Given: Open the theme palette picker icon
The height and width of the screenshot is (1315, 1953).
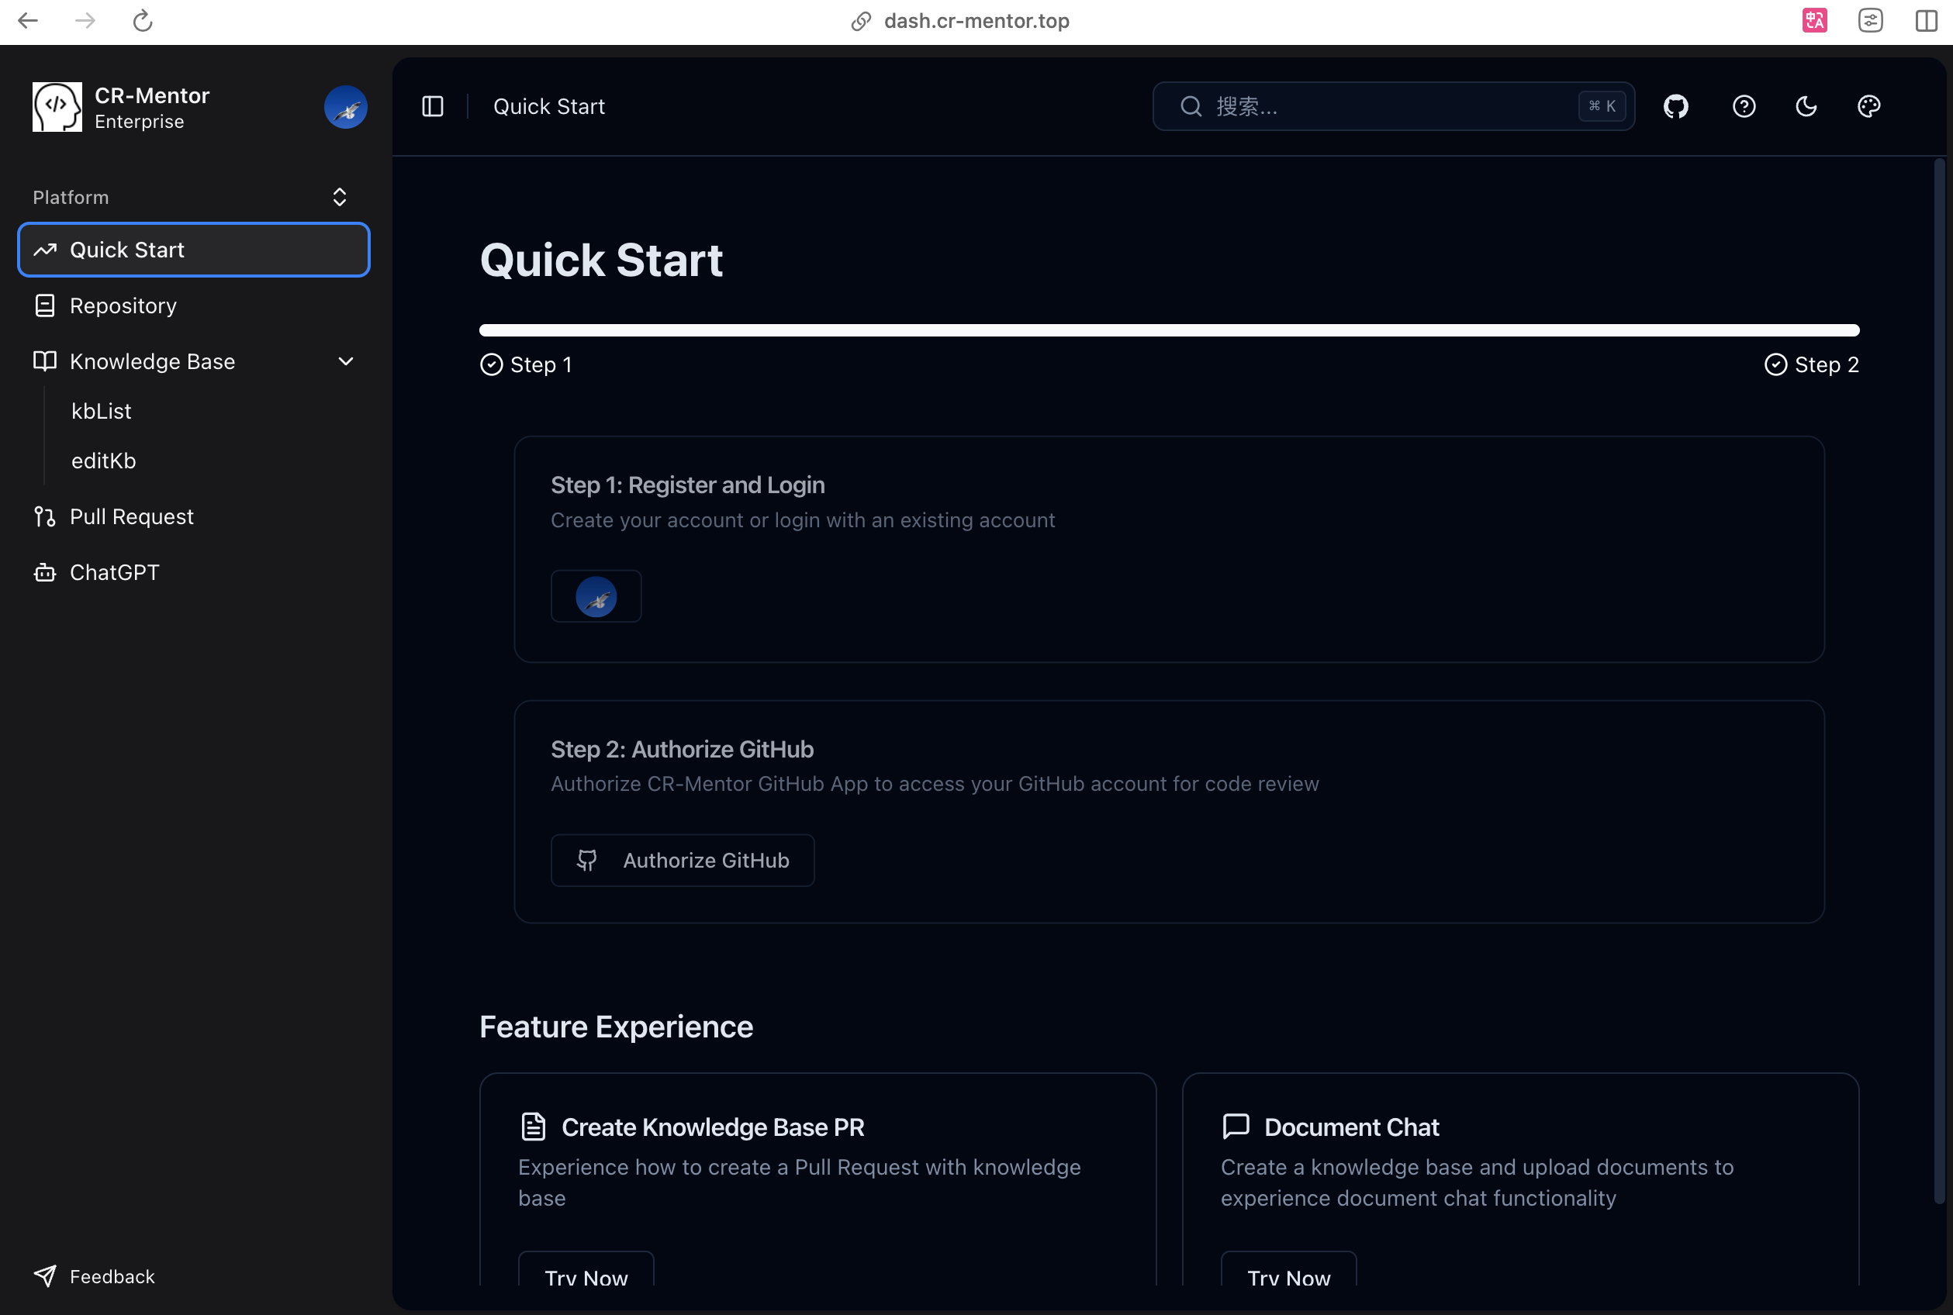Looking at the screenshot, I should (1869, 105).
